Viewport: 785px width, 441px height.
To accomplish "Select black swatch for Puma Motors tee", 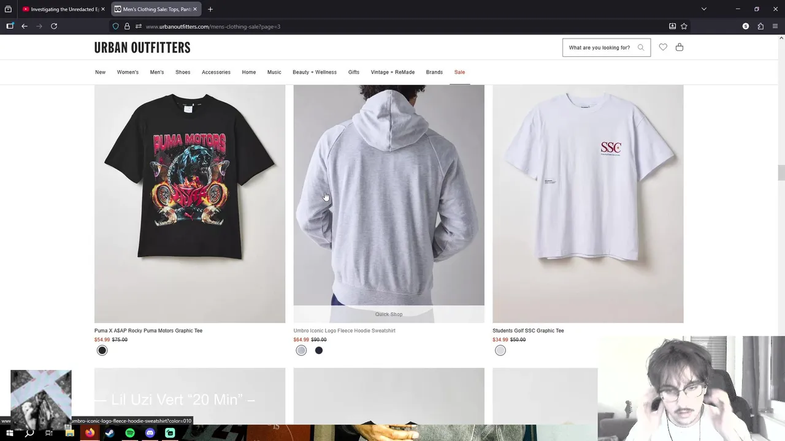I will click(x=102, y=350).
